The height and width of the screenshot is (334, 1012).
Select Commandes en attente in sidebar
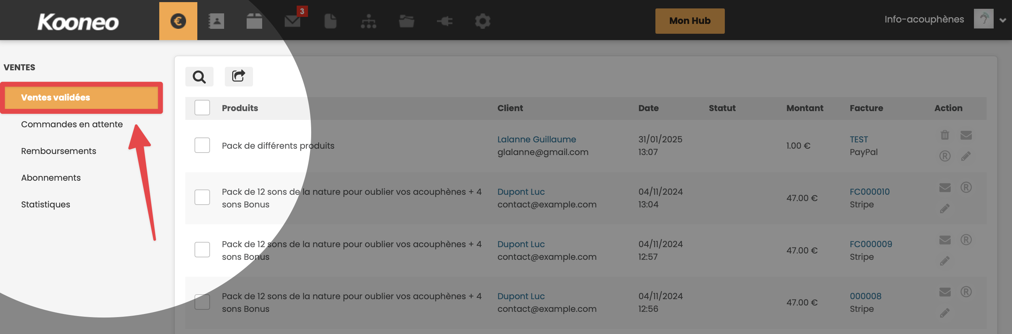click(x=72, y=124)
